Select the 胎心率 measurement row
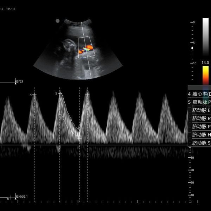This screenshot has height=211, width=211. tap(200, 94)
